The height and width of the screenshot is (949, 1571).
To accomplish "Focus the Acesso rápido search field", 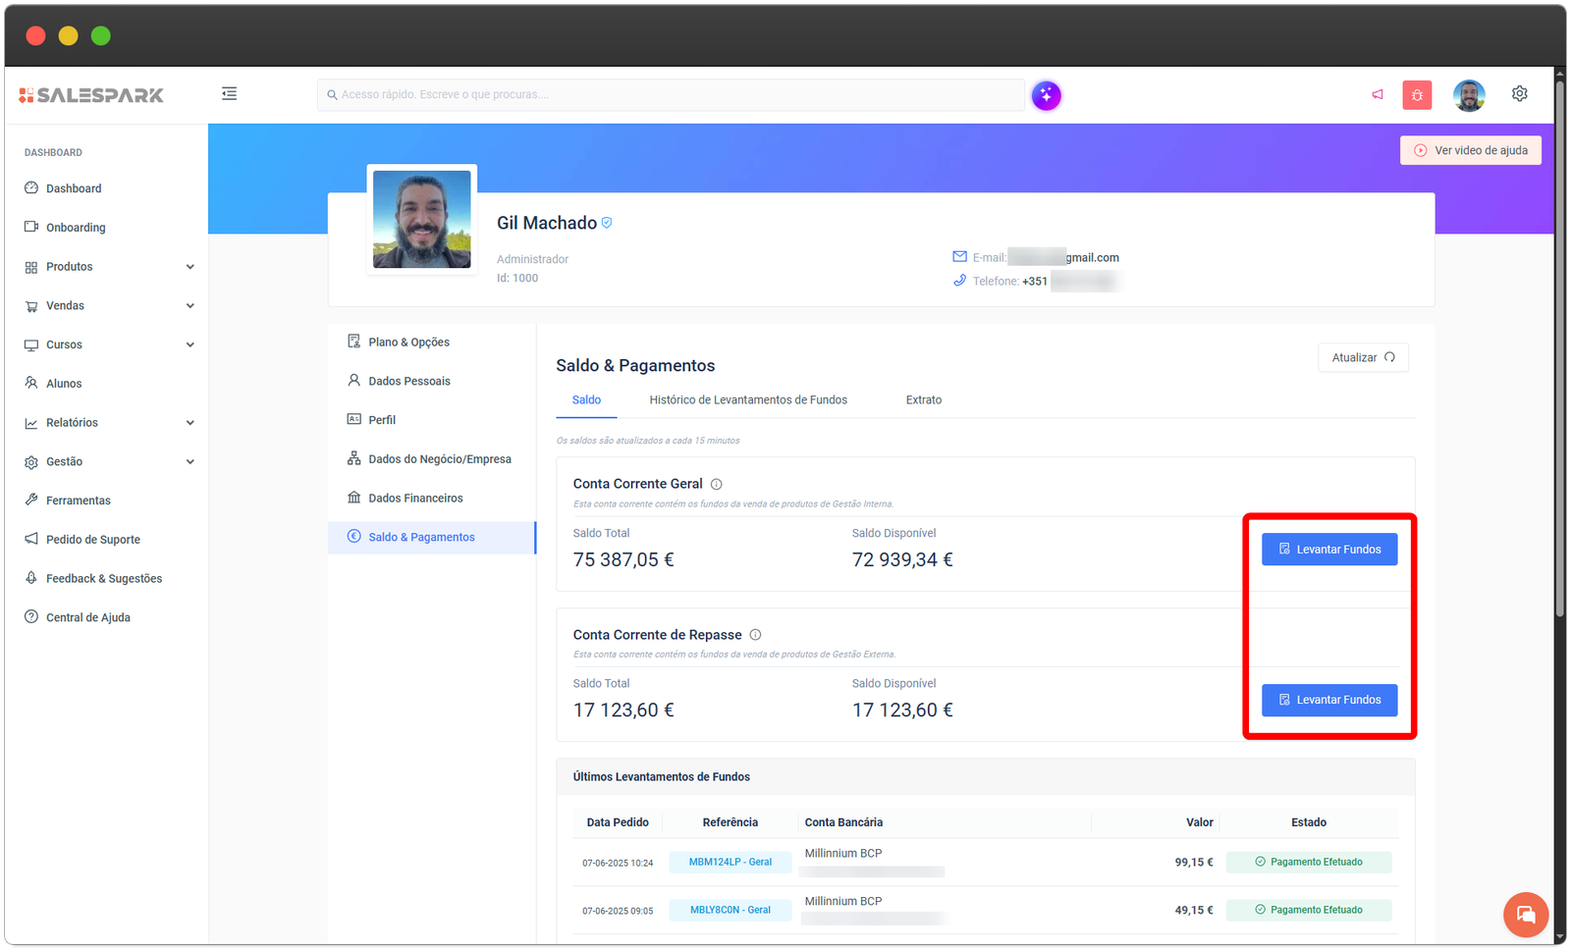I will click(673, 95).
